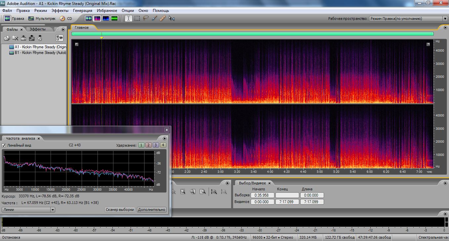This screenshot has height=241, width=449.
Task: Close the floating frequency analysis window
Action: tap(167, 130)
